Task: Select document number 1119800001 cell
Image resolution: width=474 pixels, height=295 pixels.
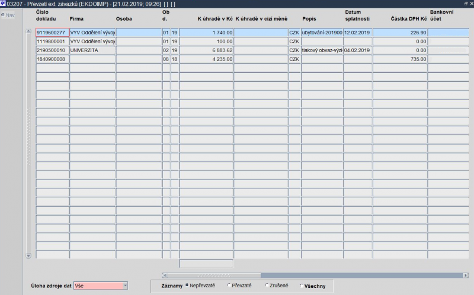Action: (x=52, y=41)
